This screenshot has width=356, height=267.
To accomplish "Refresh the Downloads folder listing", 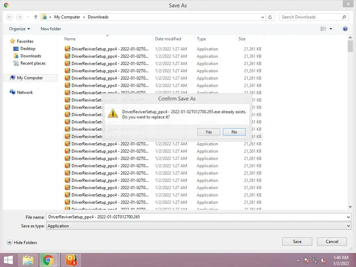I will [270, 17].
